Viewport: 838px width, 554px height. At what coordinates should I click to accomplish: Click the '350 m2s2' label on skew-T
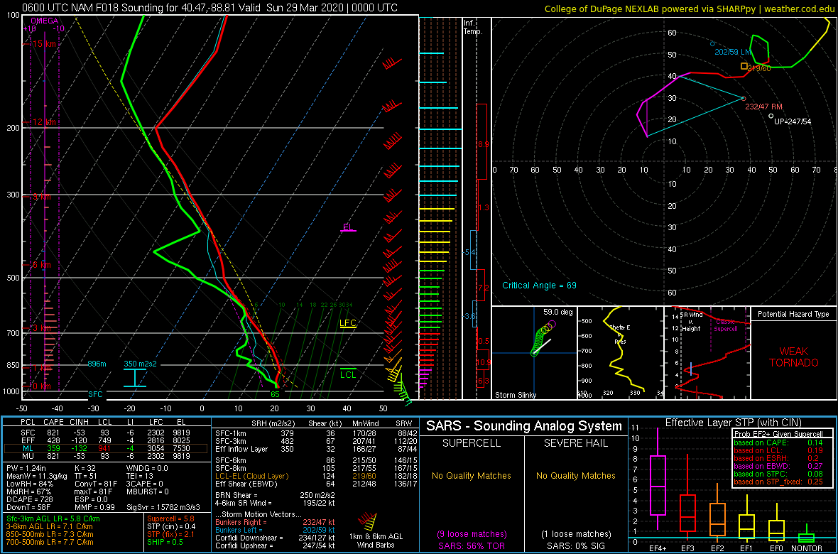pos(140,364)
